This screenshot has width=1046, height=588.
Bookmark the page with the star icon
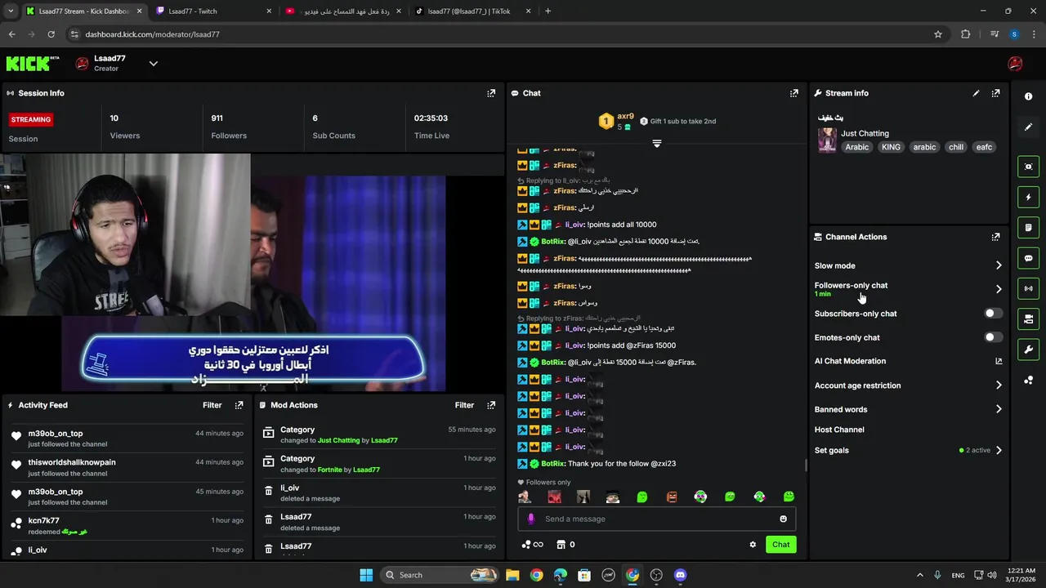938,34
